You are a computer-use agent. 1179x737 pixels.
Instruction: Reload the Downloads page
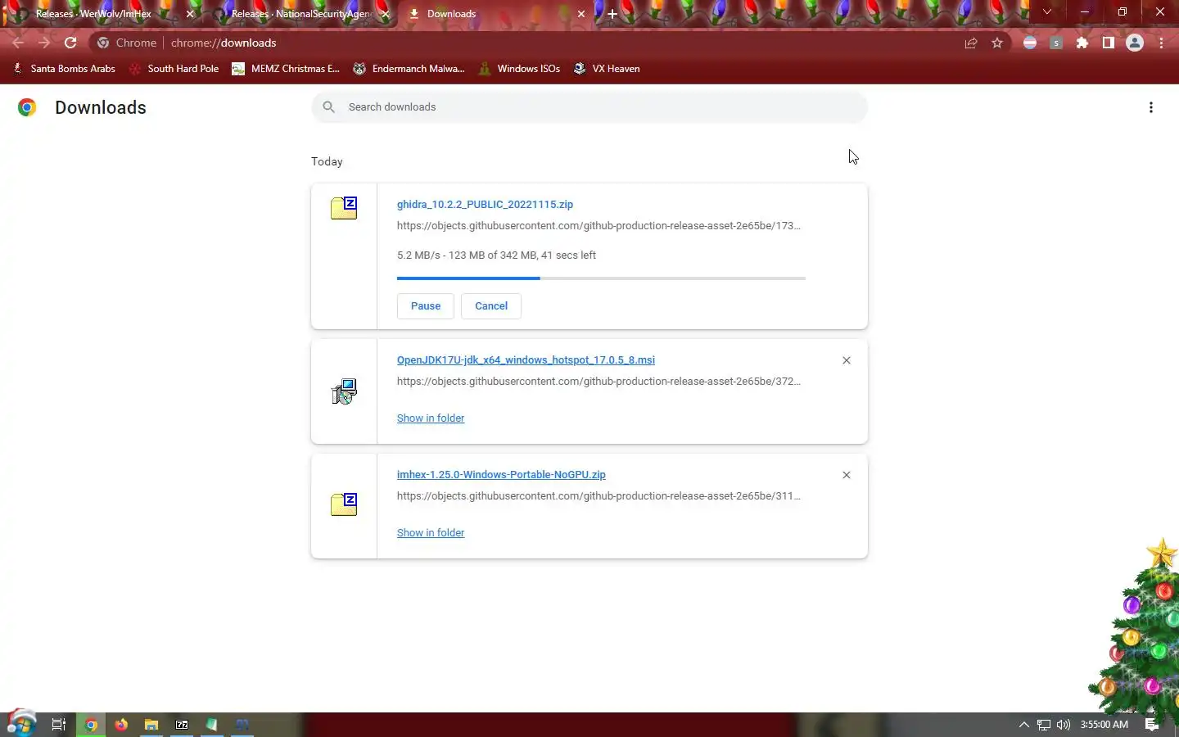point(70,43)
